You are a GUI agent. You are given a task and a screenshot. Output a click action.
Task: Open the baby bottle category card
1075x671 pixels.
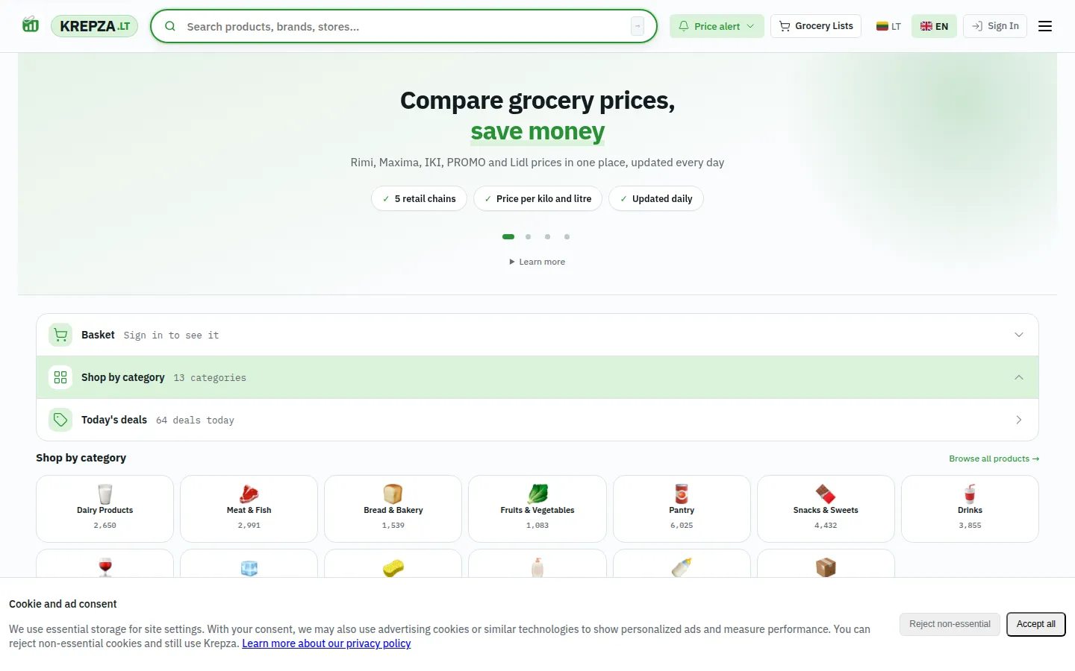[x=682, y=564]
